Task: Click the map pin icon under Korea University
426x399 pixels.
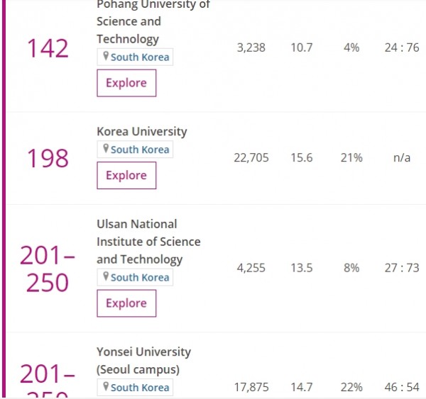Action: click(106, 148)
